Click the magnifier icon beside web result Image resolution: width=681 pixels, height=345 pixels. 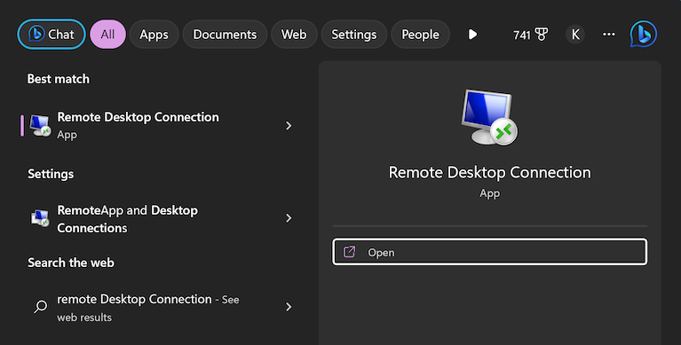(x=40, y=306)
